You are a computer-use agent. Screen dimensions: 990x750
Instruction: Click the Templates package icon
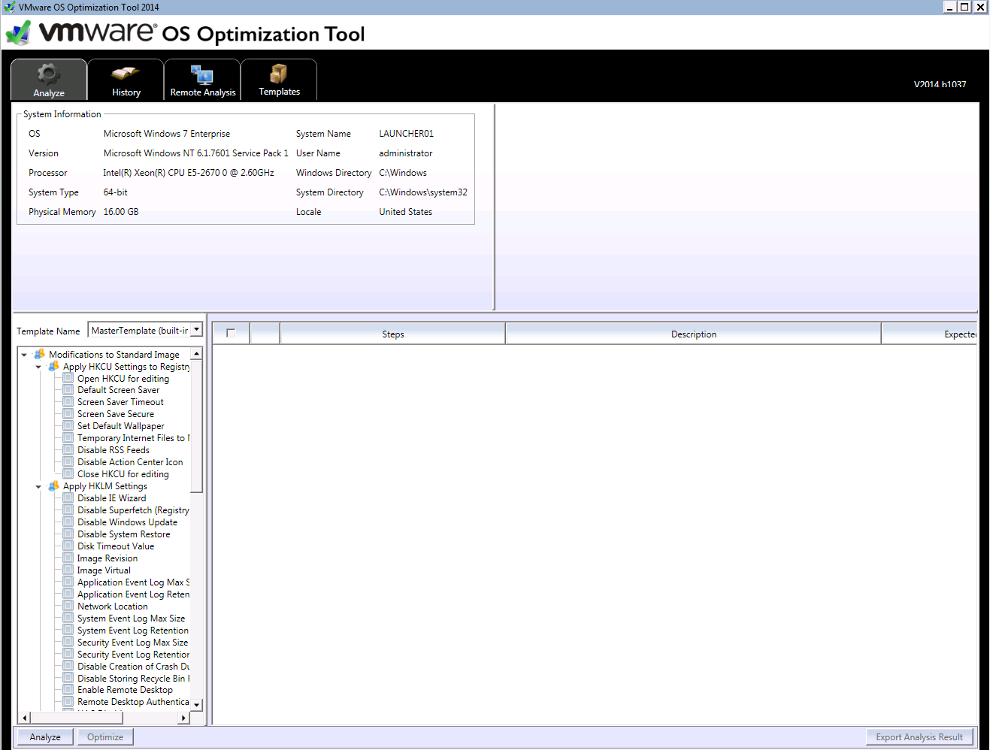[x=278, y=71]
